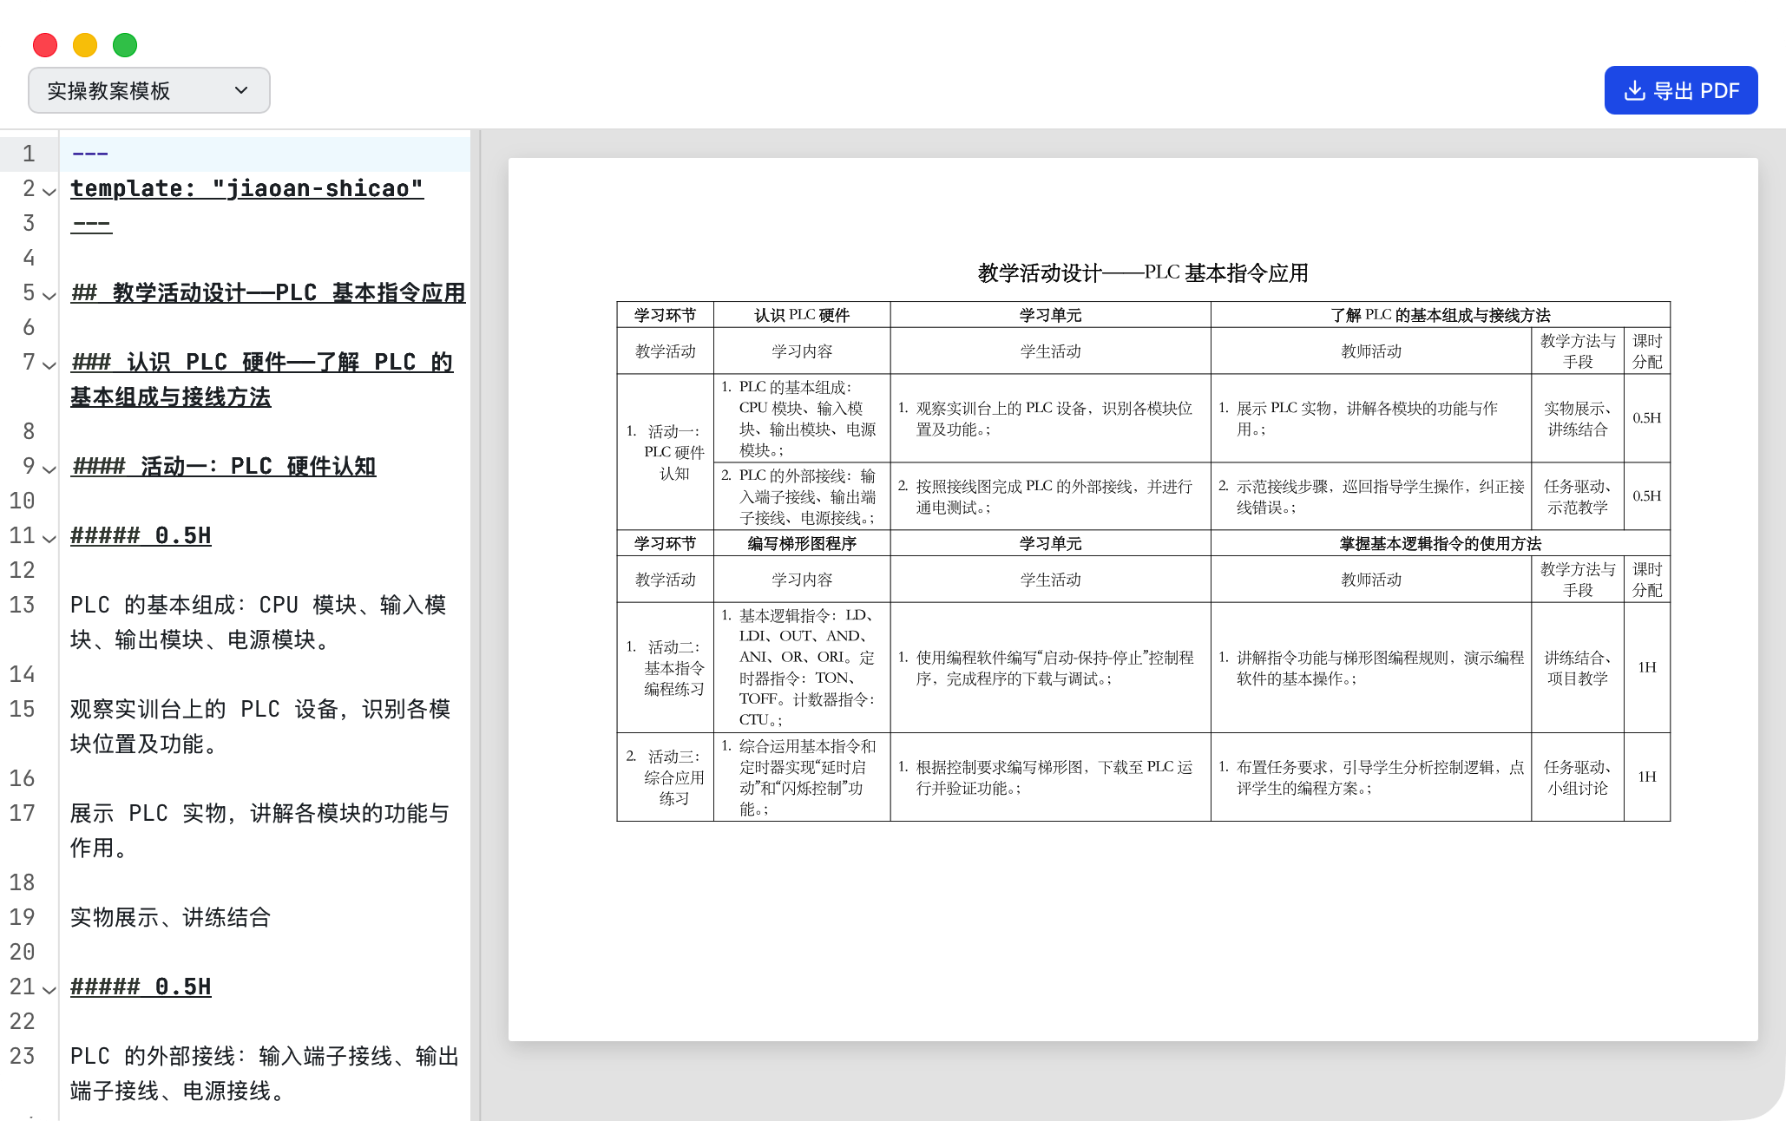
Task: Collapse the frontmatter fold at line 2
Action: 48,191
